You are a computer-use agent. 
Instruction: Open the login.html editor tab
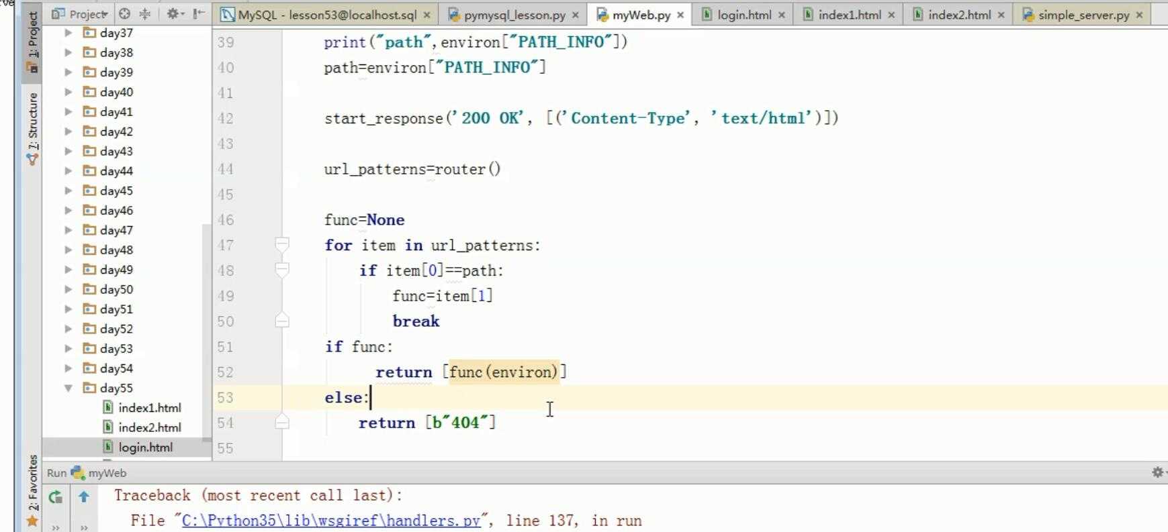(x=744, y=14)
